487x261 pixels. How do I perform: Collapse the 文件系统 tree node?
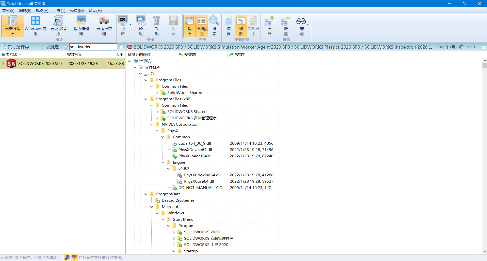[x=135, y=67]
